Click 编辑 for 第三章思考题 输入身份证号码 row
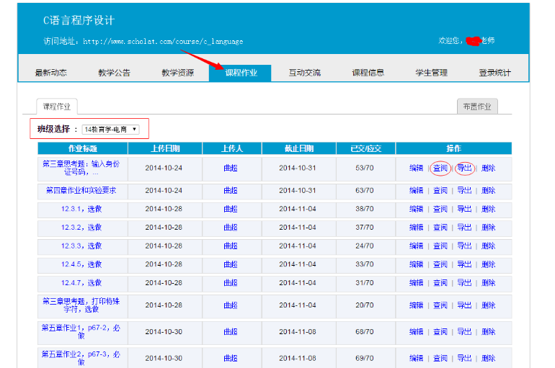Image resolution: width=555 pixels, height=368 pixels. [x=417, y=168]
